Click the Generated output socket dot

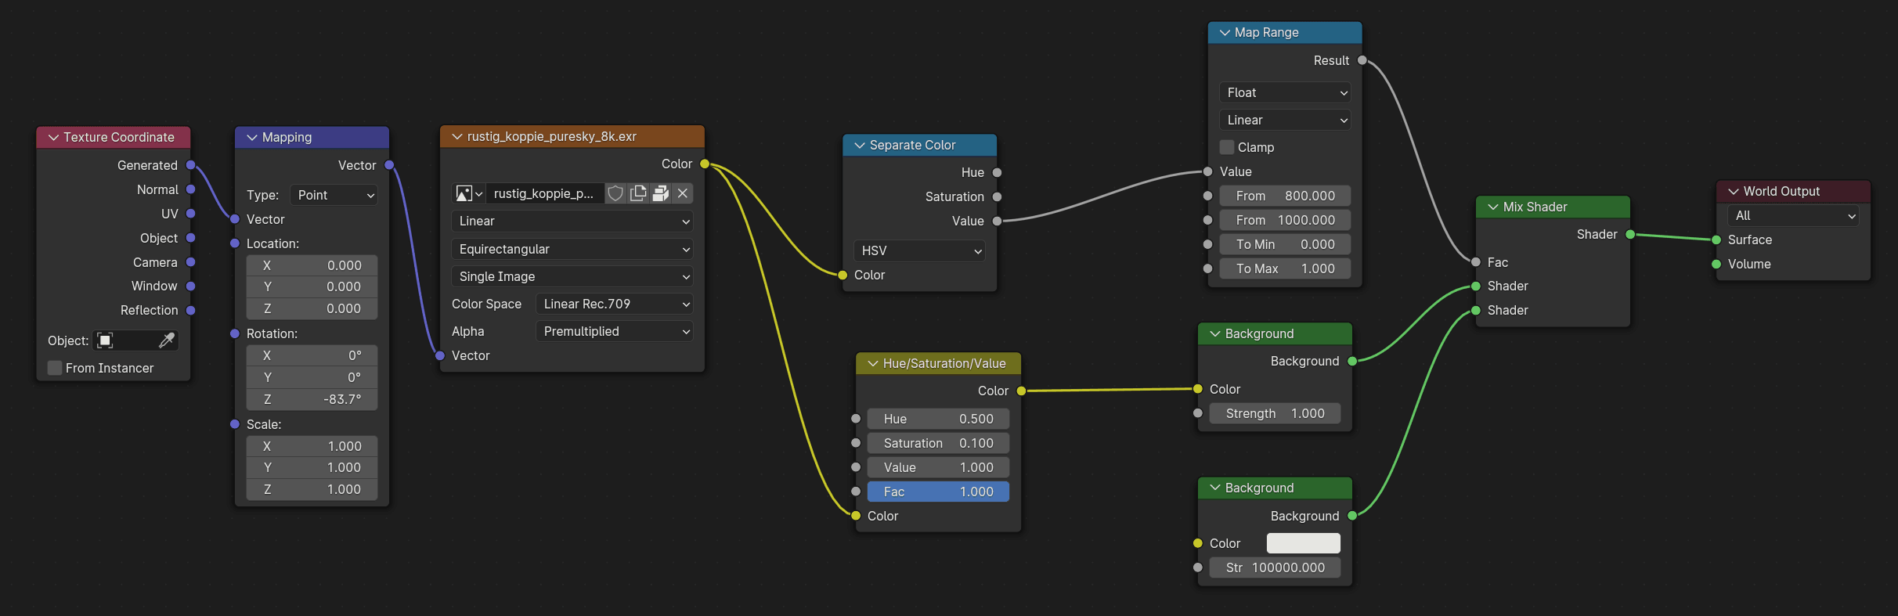coord(190,165)
